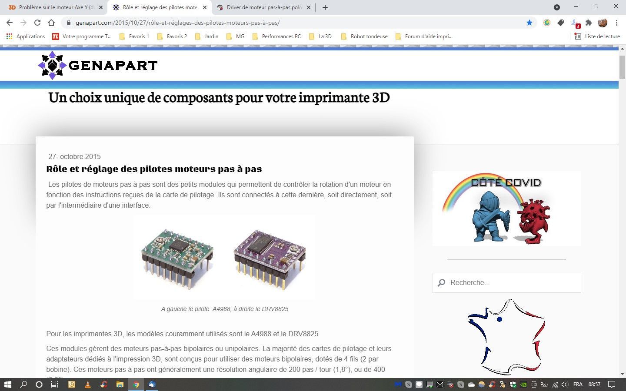Expand the 'Favoris 1' bookmark folder
Image resolution: width=626 pixels, height=391 pixels.
[x=134, y=36]
